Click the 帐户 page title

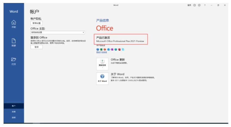[x=35, y=12]
